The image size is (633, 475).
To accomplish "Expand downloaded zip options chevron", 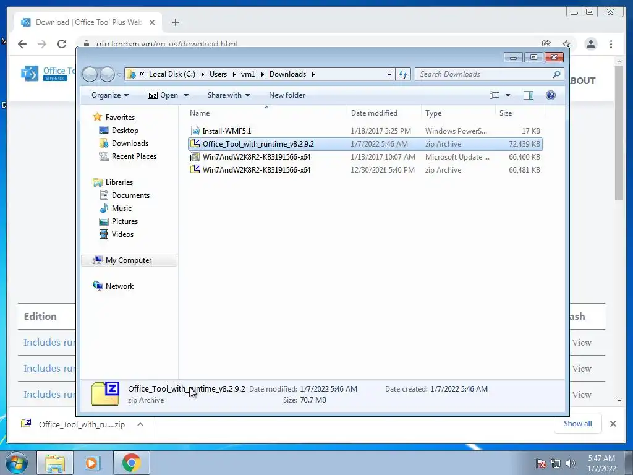I will (x=140, y=424).
